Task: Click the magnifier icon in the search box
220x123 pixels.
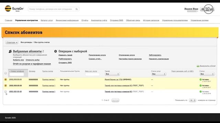Action: pyautogui.click(x=77, y=9)
